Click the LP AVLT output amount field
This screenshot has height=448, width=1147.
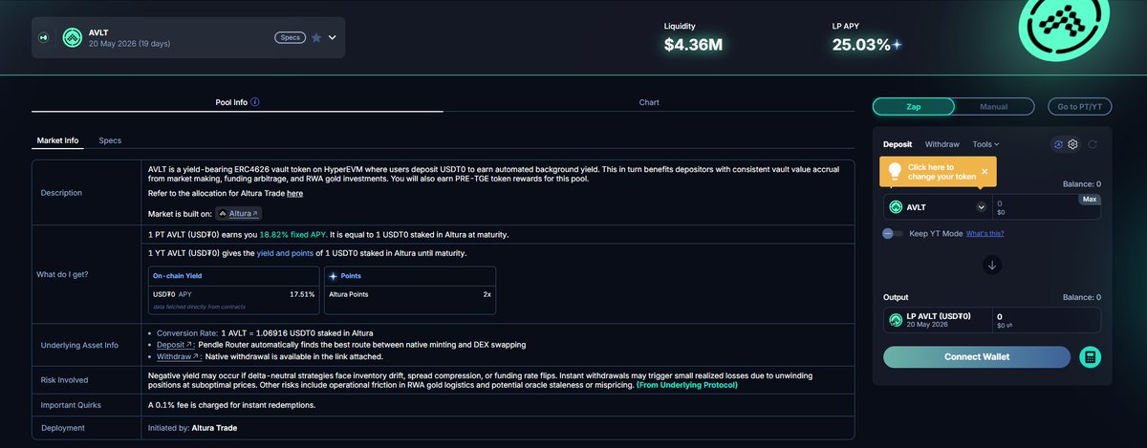pos(1046,320)
